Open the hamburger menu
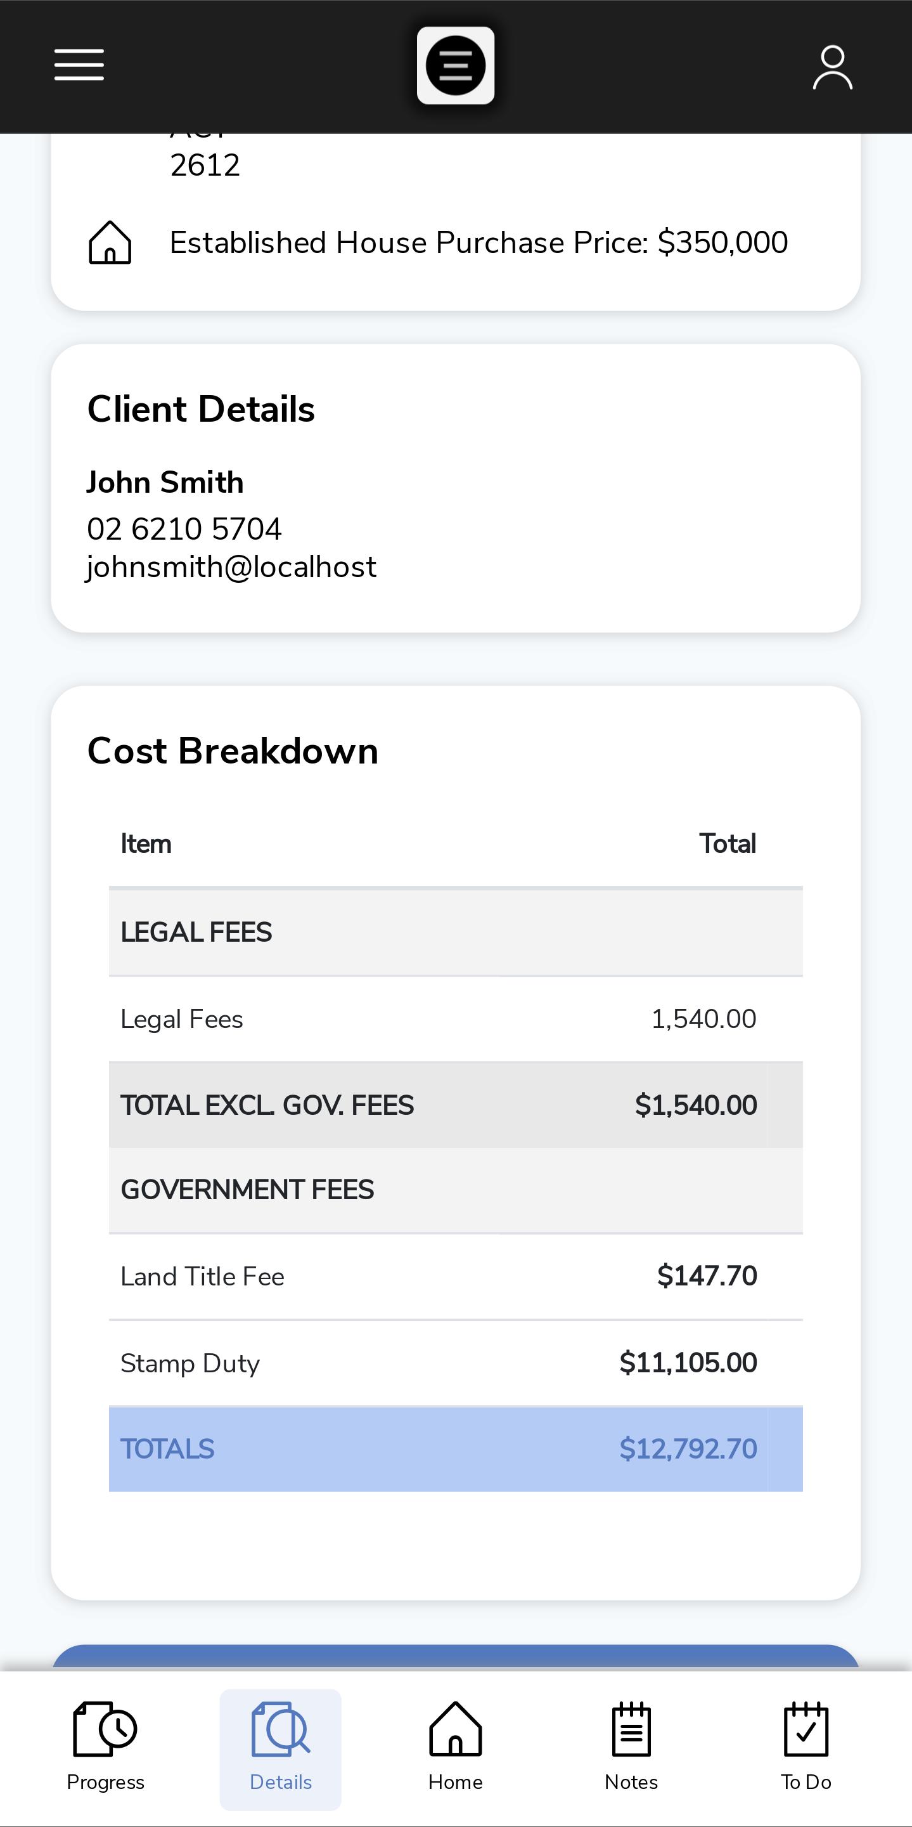This screenshot has height=1827, width=912. point(79,65)
